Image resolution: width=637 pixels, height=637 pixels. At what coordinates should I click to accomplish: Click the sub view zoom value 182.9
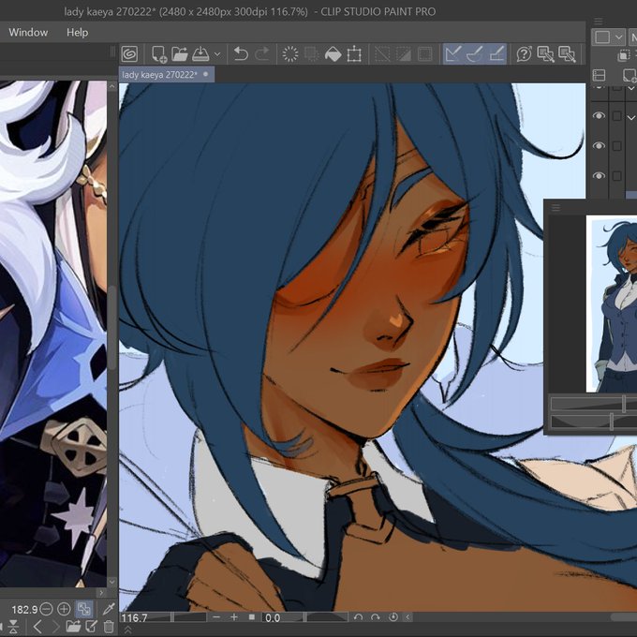[x=24, y=610]
